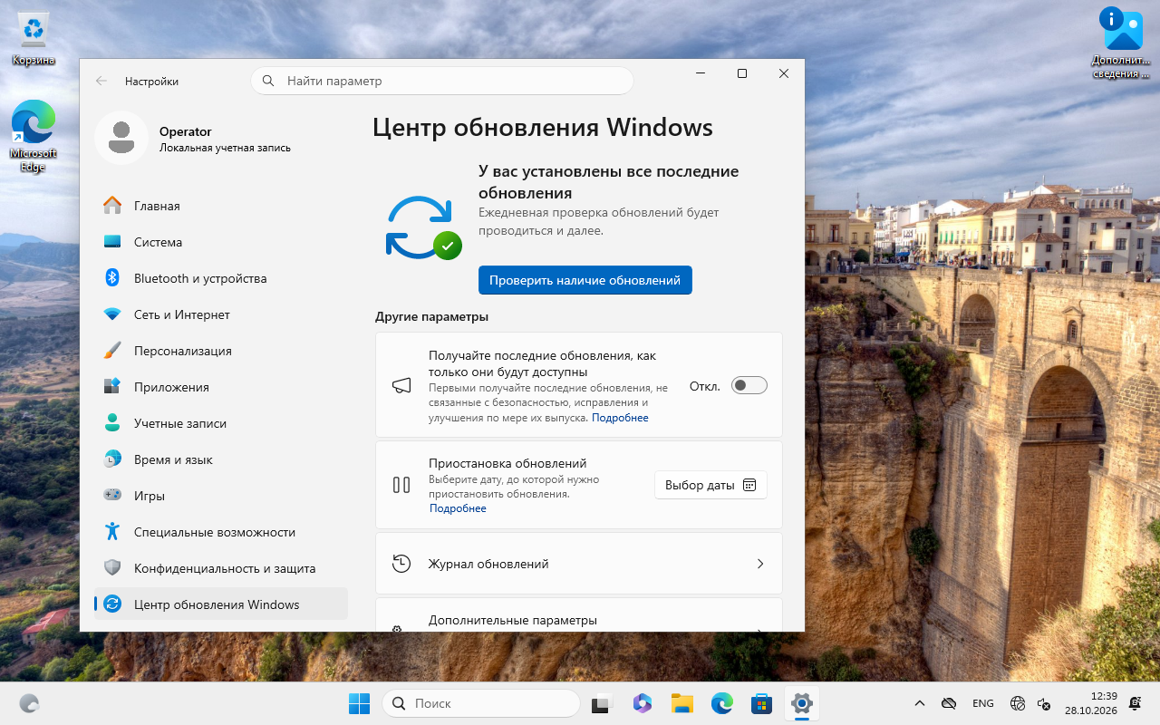Click the Copilot icon in taskbar
The image size is (1160, 725).
coord(643,703)
